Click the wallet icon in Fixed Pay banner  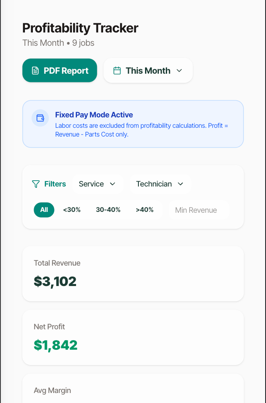coord(40,118)
